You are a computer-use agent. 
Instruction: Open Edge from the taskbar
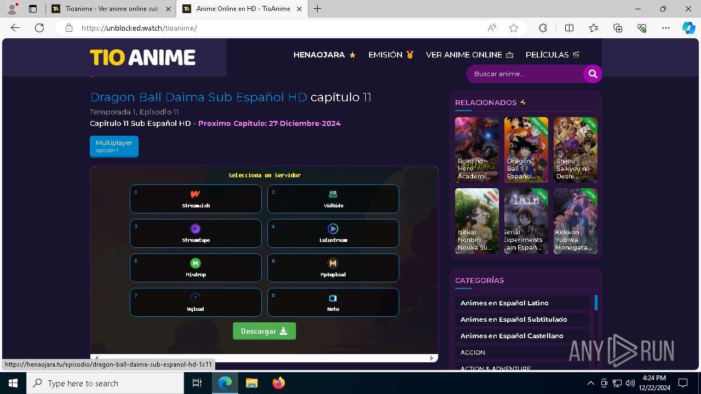coord(225,383)
